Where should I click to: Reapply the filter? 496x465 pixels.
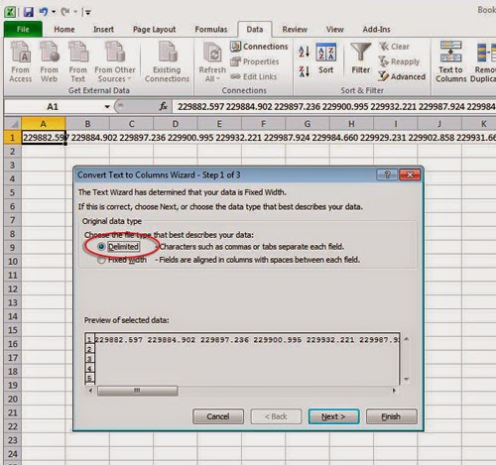(399, 61)
